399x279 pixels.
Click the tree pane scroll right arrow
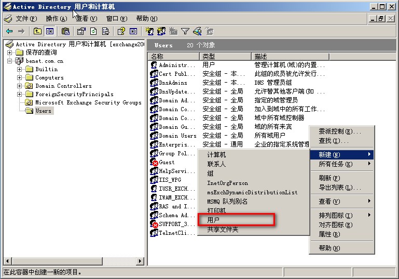click(x=140, y=261)
